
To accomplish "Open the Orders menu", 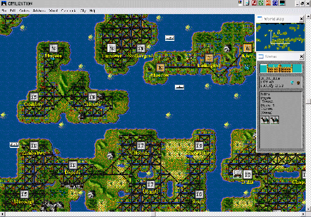I will pos(24,11).
